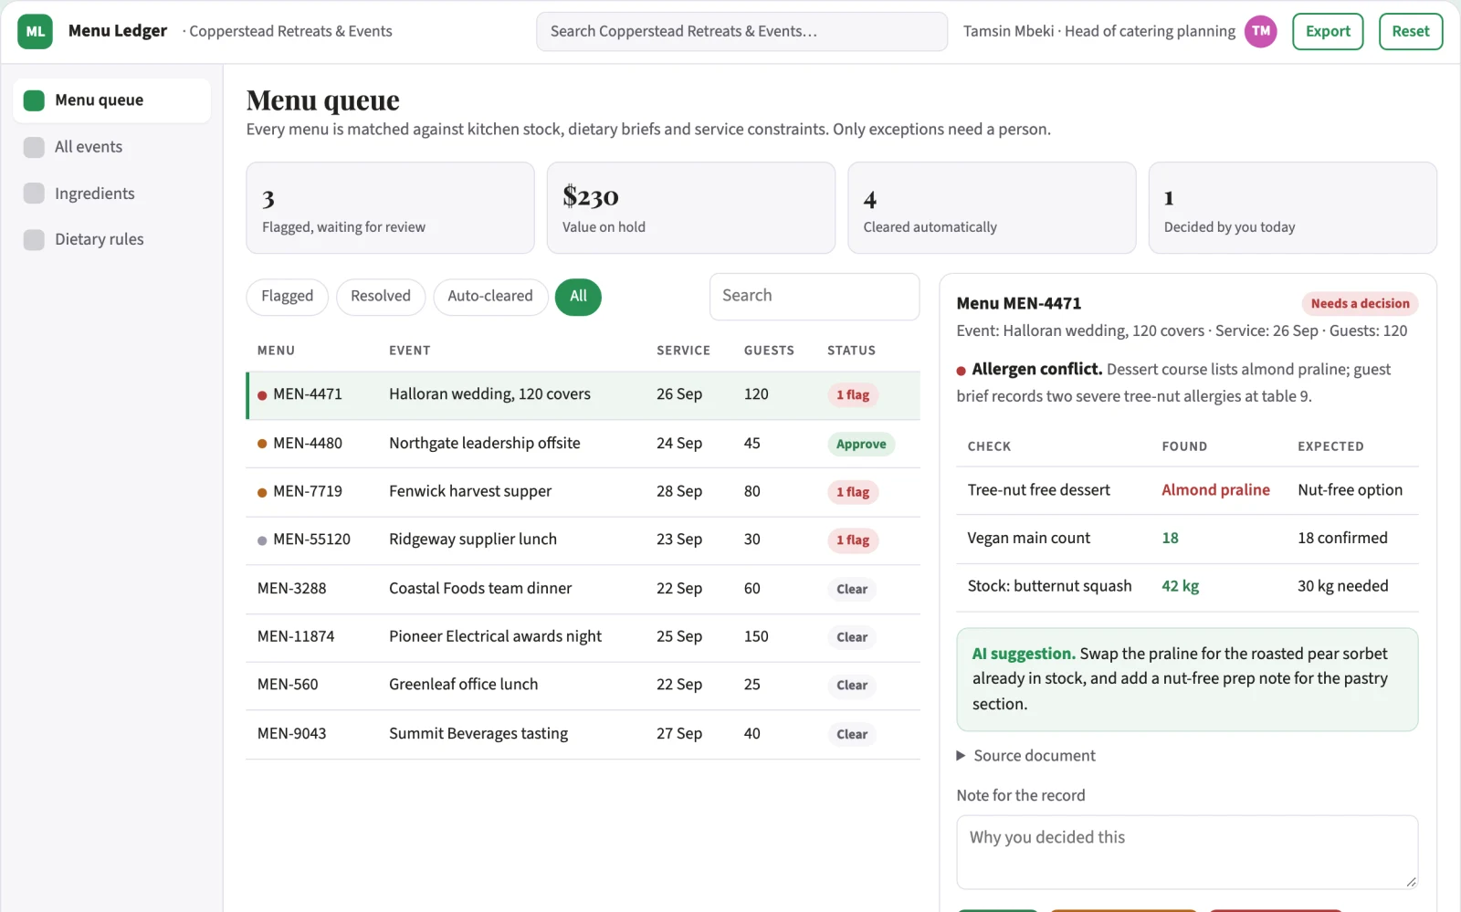Image resolution: width=1461 pixels, height=912 pixels.
Task: Click the SERVICE column header
Action: [683, 351]
